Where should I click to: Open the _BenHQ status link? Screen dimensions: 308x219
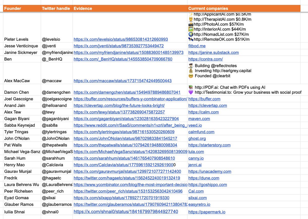(123, 59)
